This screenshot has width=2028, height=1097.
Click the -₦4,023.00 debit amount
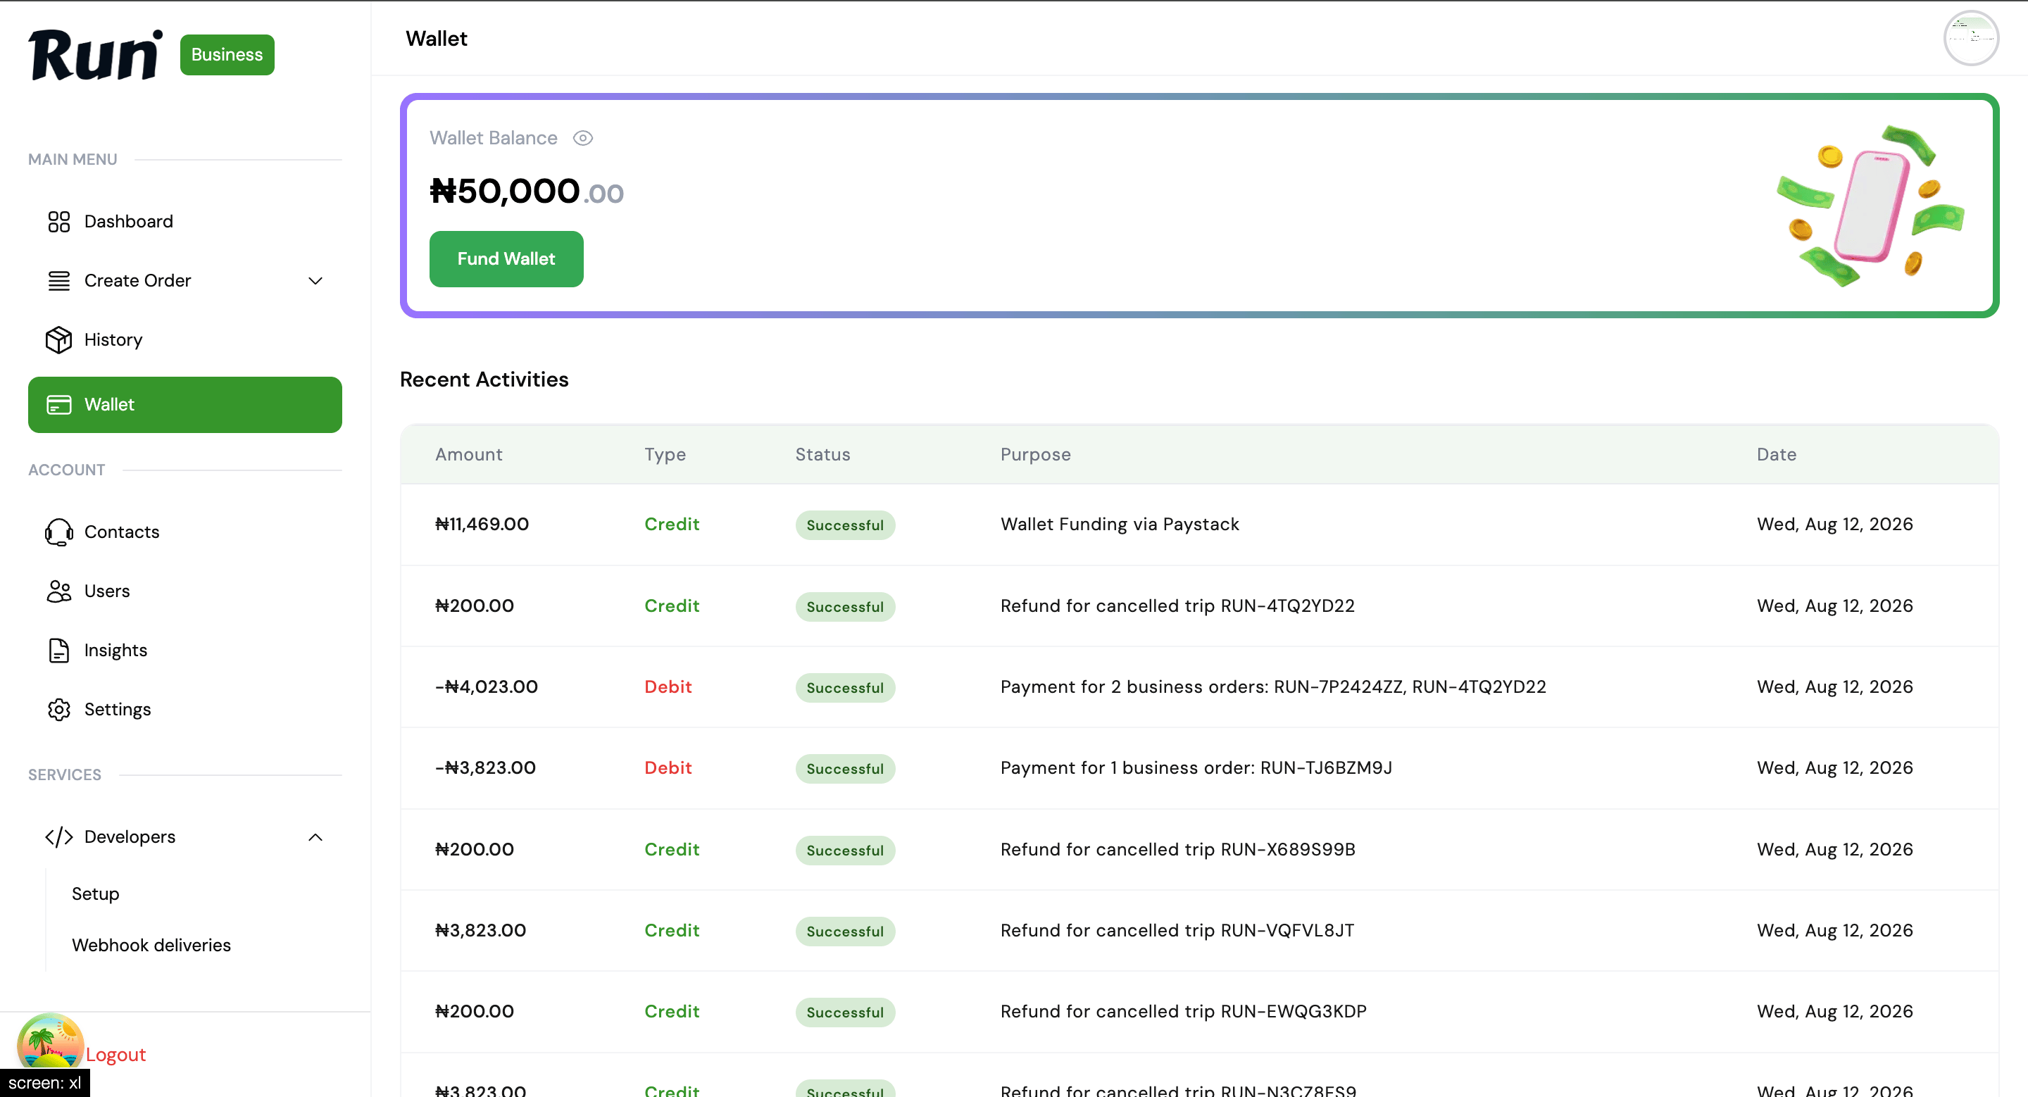click(487, 687)
